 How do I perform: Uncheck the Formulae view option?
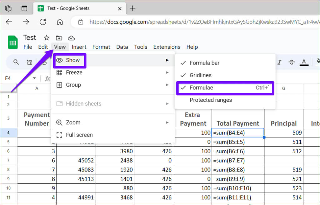click(x=201, y=88)
